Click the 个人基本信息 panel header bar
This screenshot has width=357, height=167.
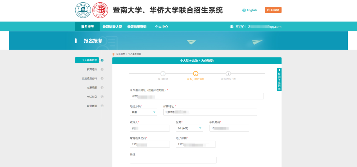point(197,61)
